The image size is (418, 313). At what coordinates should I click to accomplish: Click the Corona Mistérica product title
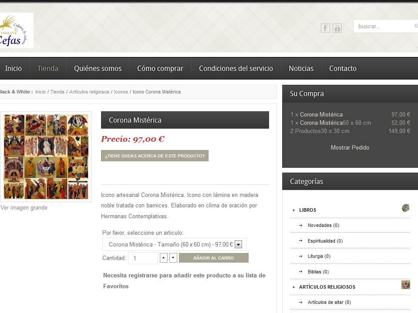pos(135,120)
